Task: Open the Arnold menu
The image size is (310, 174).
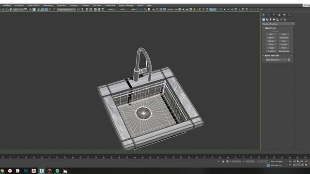Action: click(x=140, y=5)
